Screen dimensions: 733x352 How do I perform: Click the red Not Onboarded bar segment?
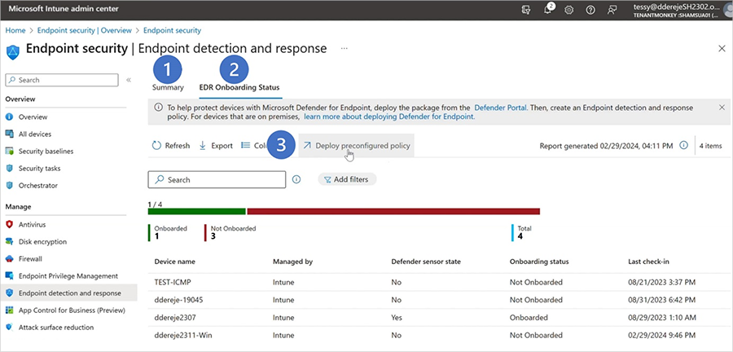[x=393, y=211]
